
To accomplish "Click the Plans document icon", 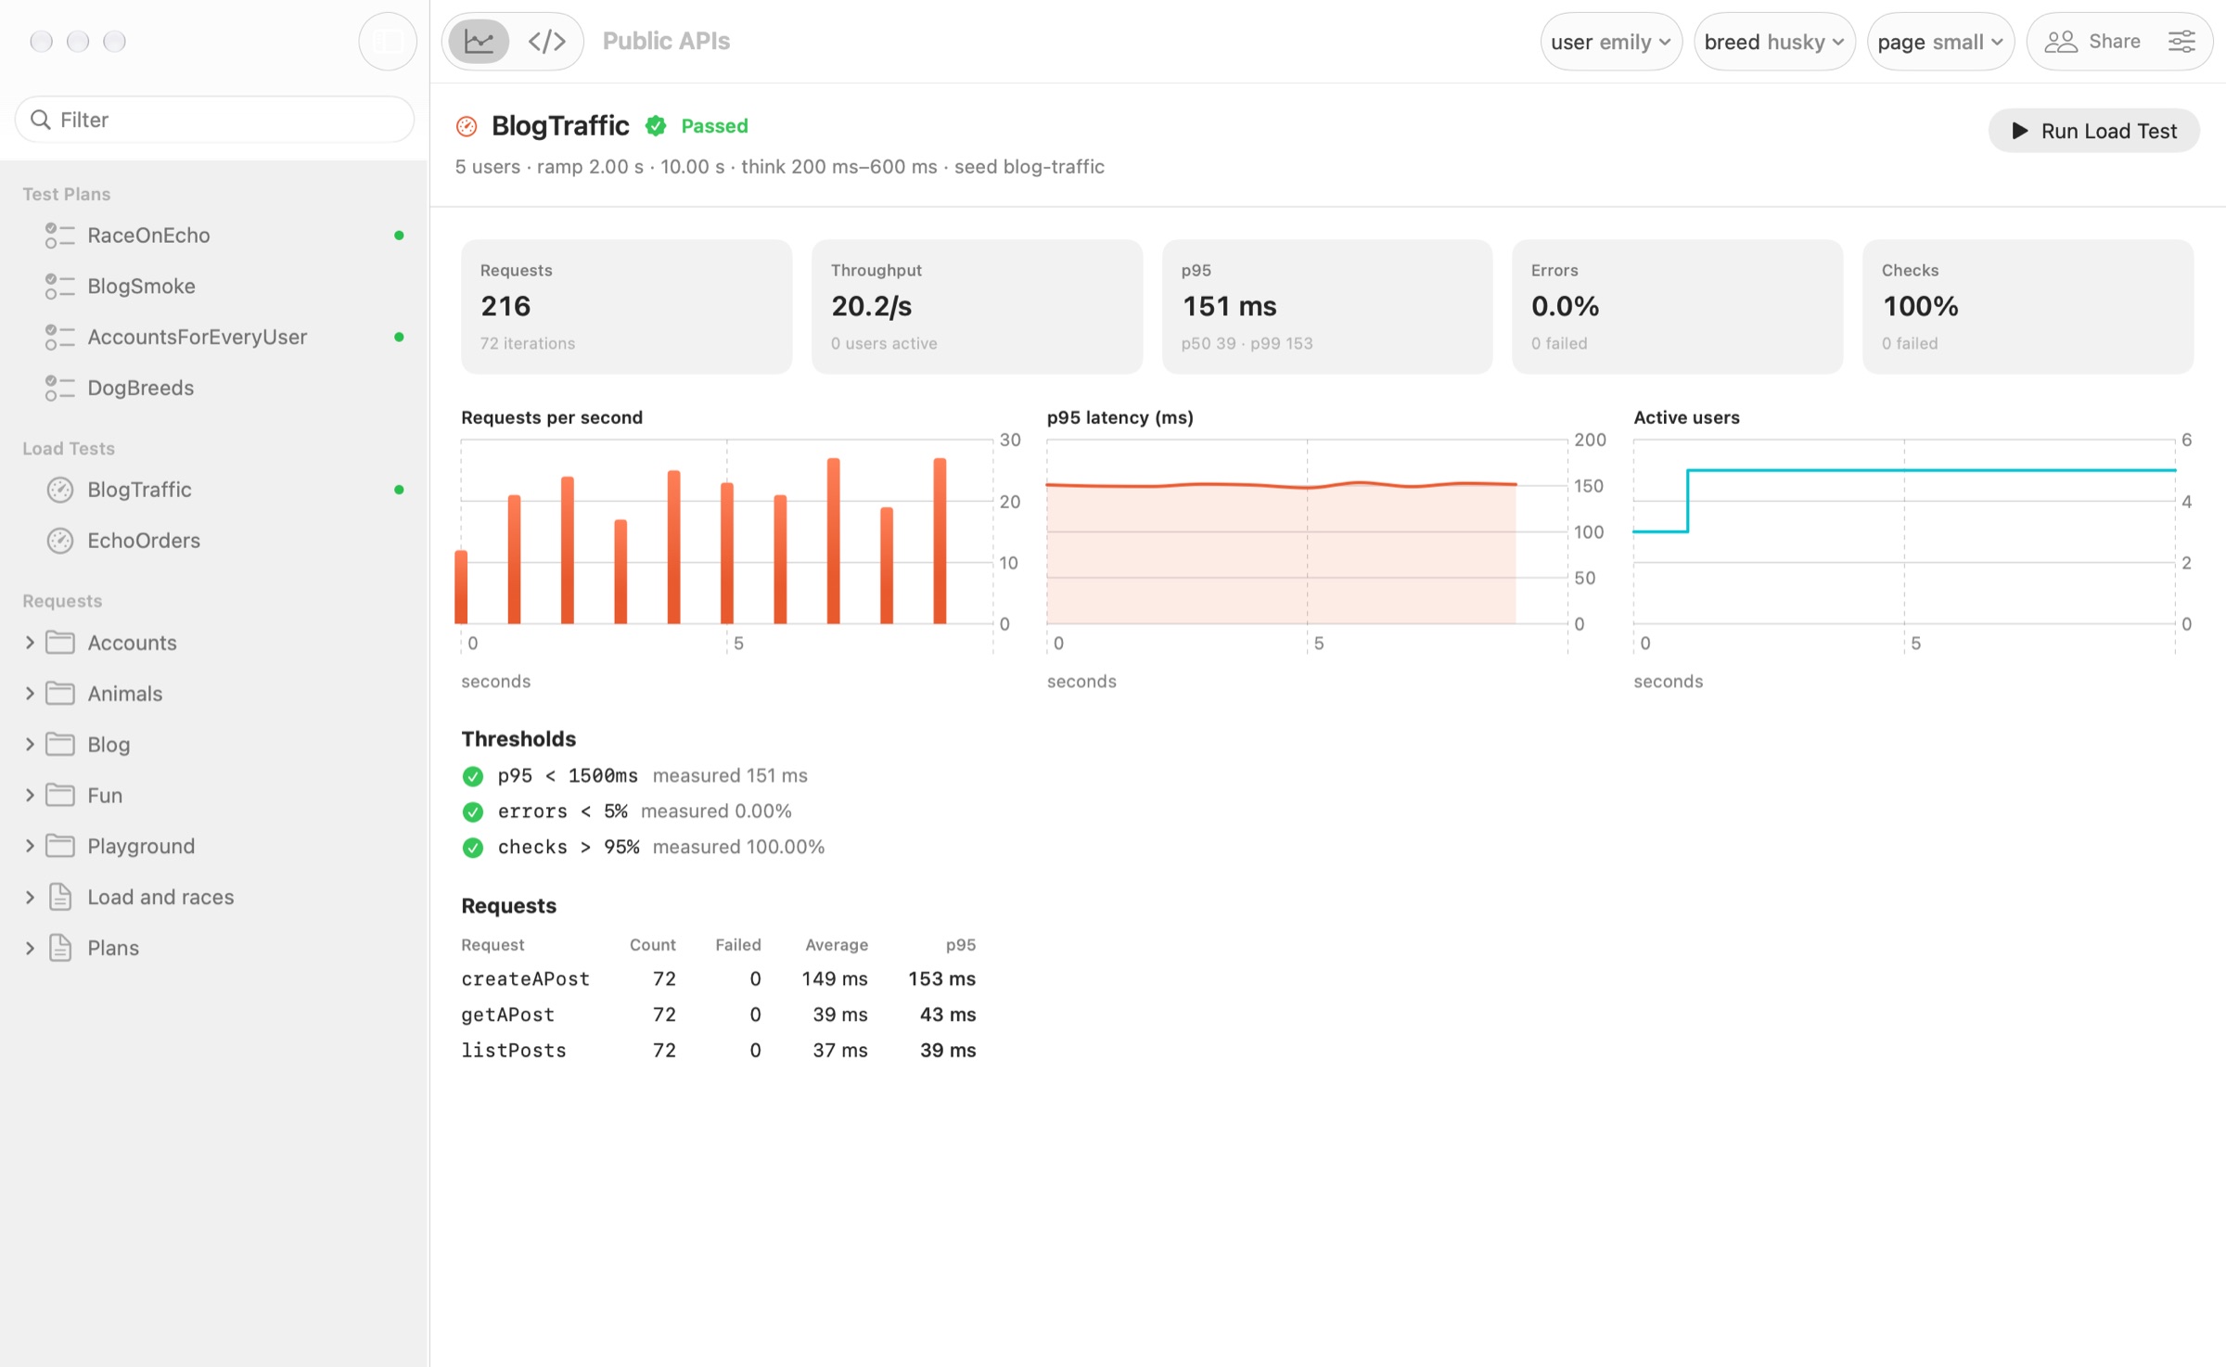I will 60,948.
